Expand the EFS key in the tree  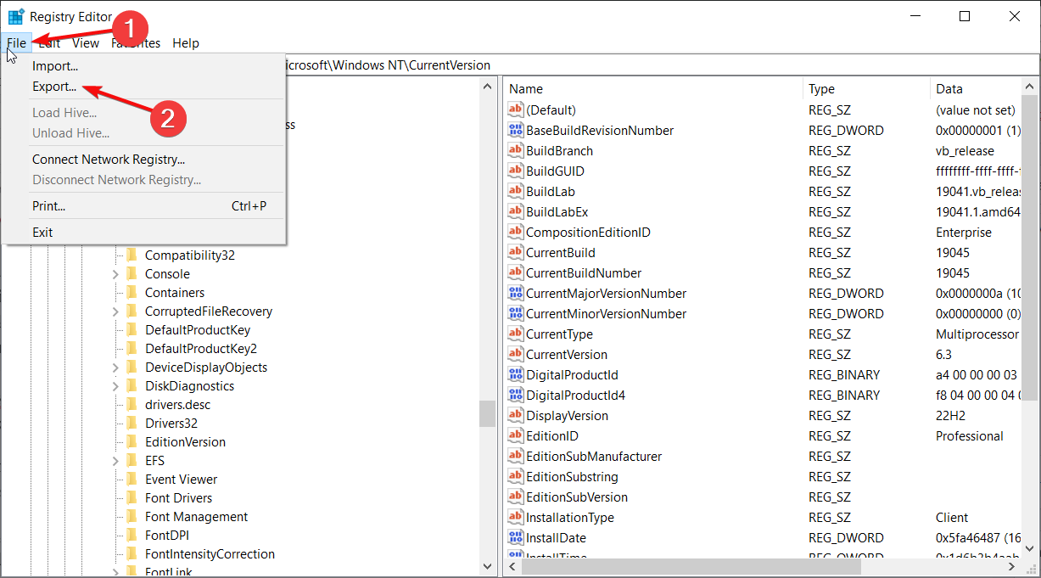(115, 460)
